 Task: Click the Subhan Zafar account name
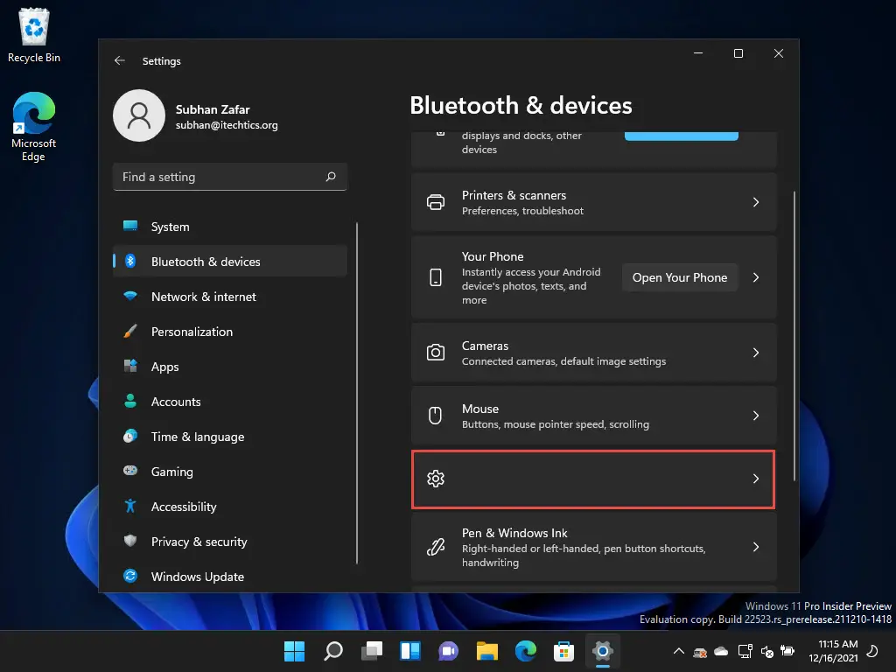(x=212, y=109)
